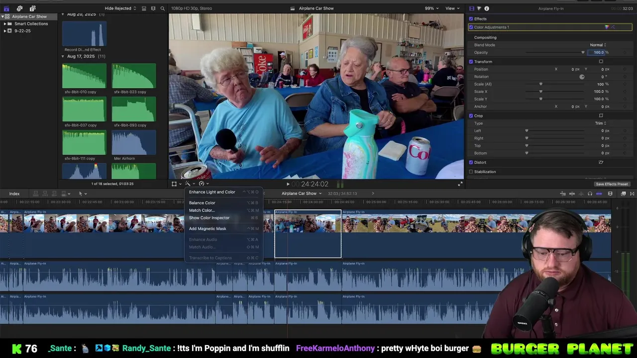Click the insert clip edit icon
This screenshot has height=358, width=637.
coord(45,193)
